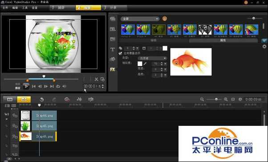Viewport: 268px width, 162px height.
Task: Click the white border color swatch
Action: (x=165, y=48)
